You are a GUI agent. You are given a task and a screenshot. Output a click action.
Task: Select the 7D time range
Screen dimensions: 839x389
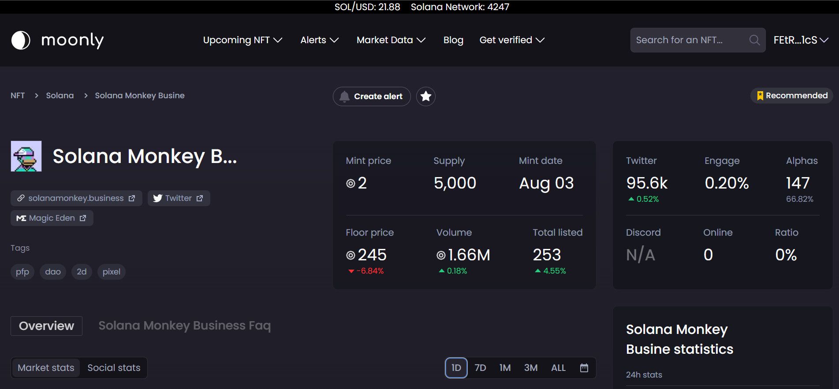click(x=480, y=368)
